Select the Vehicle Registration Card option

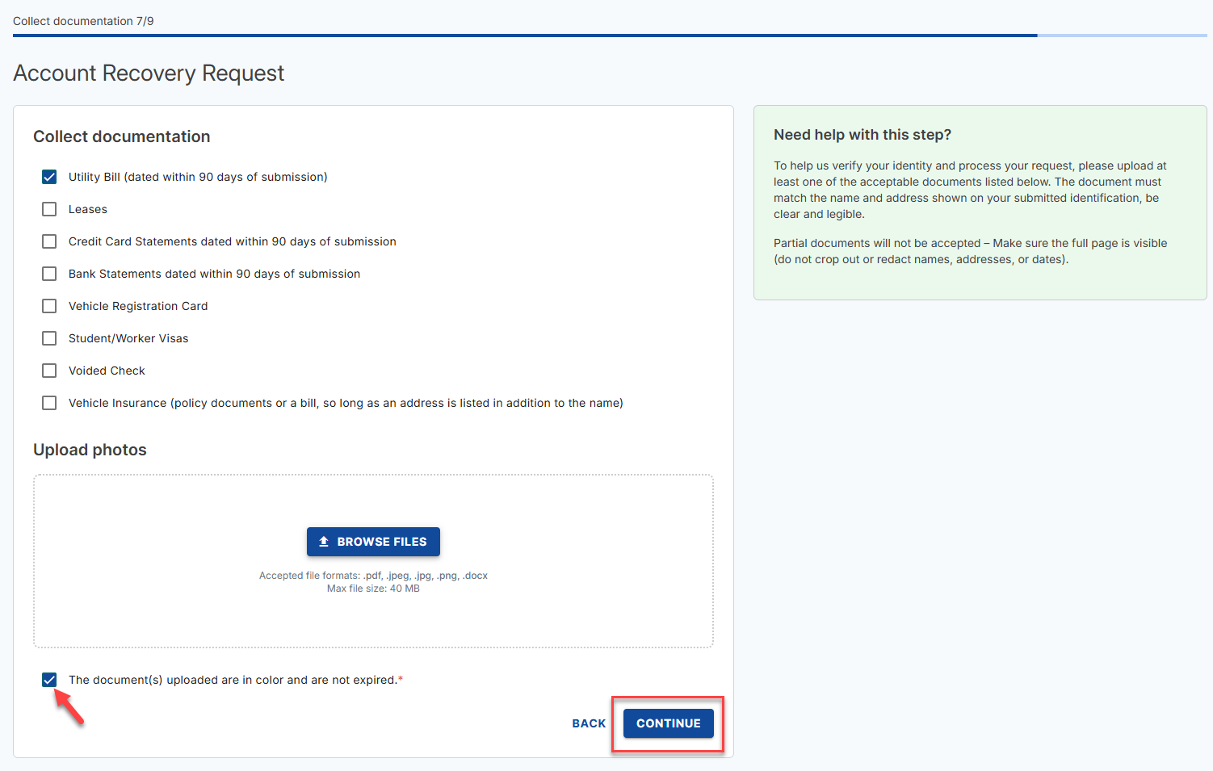[x=49, y=305]
